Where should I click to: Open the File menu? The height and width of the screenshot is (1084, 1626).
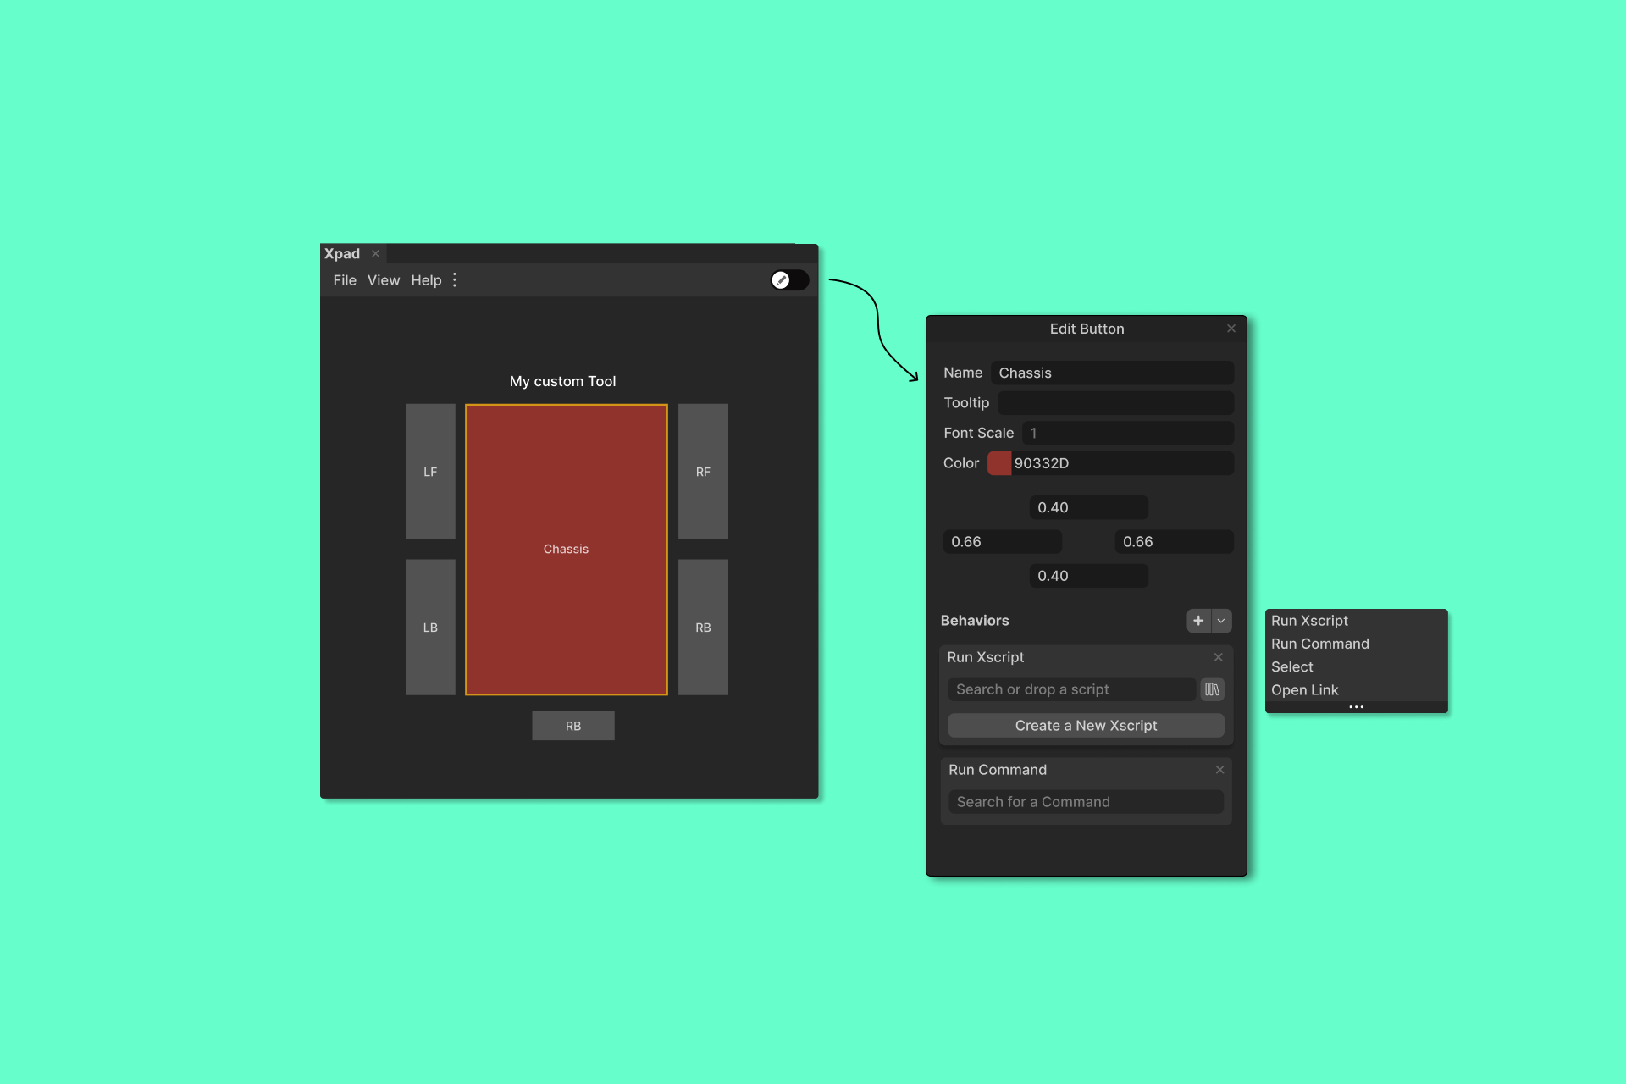click(x=345, y=280)
